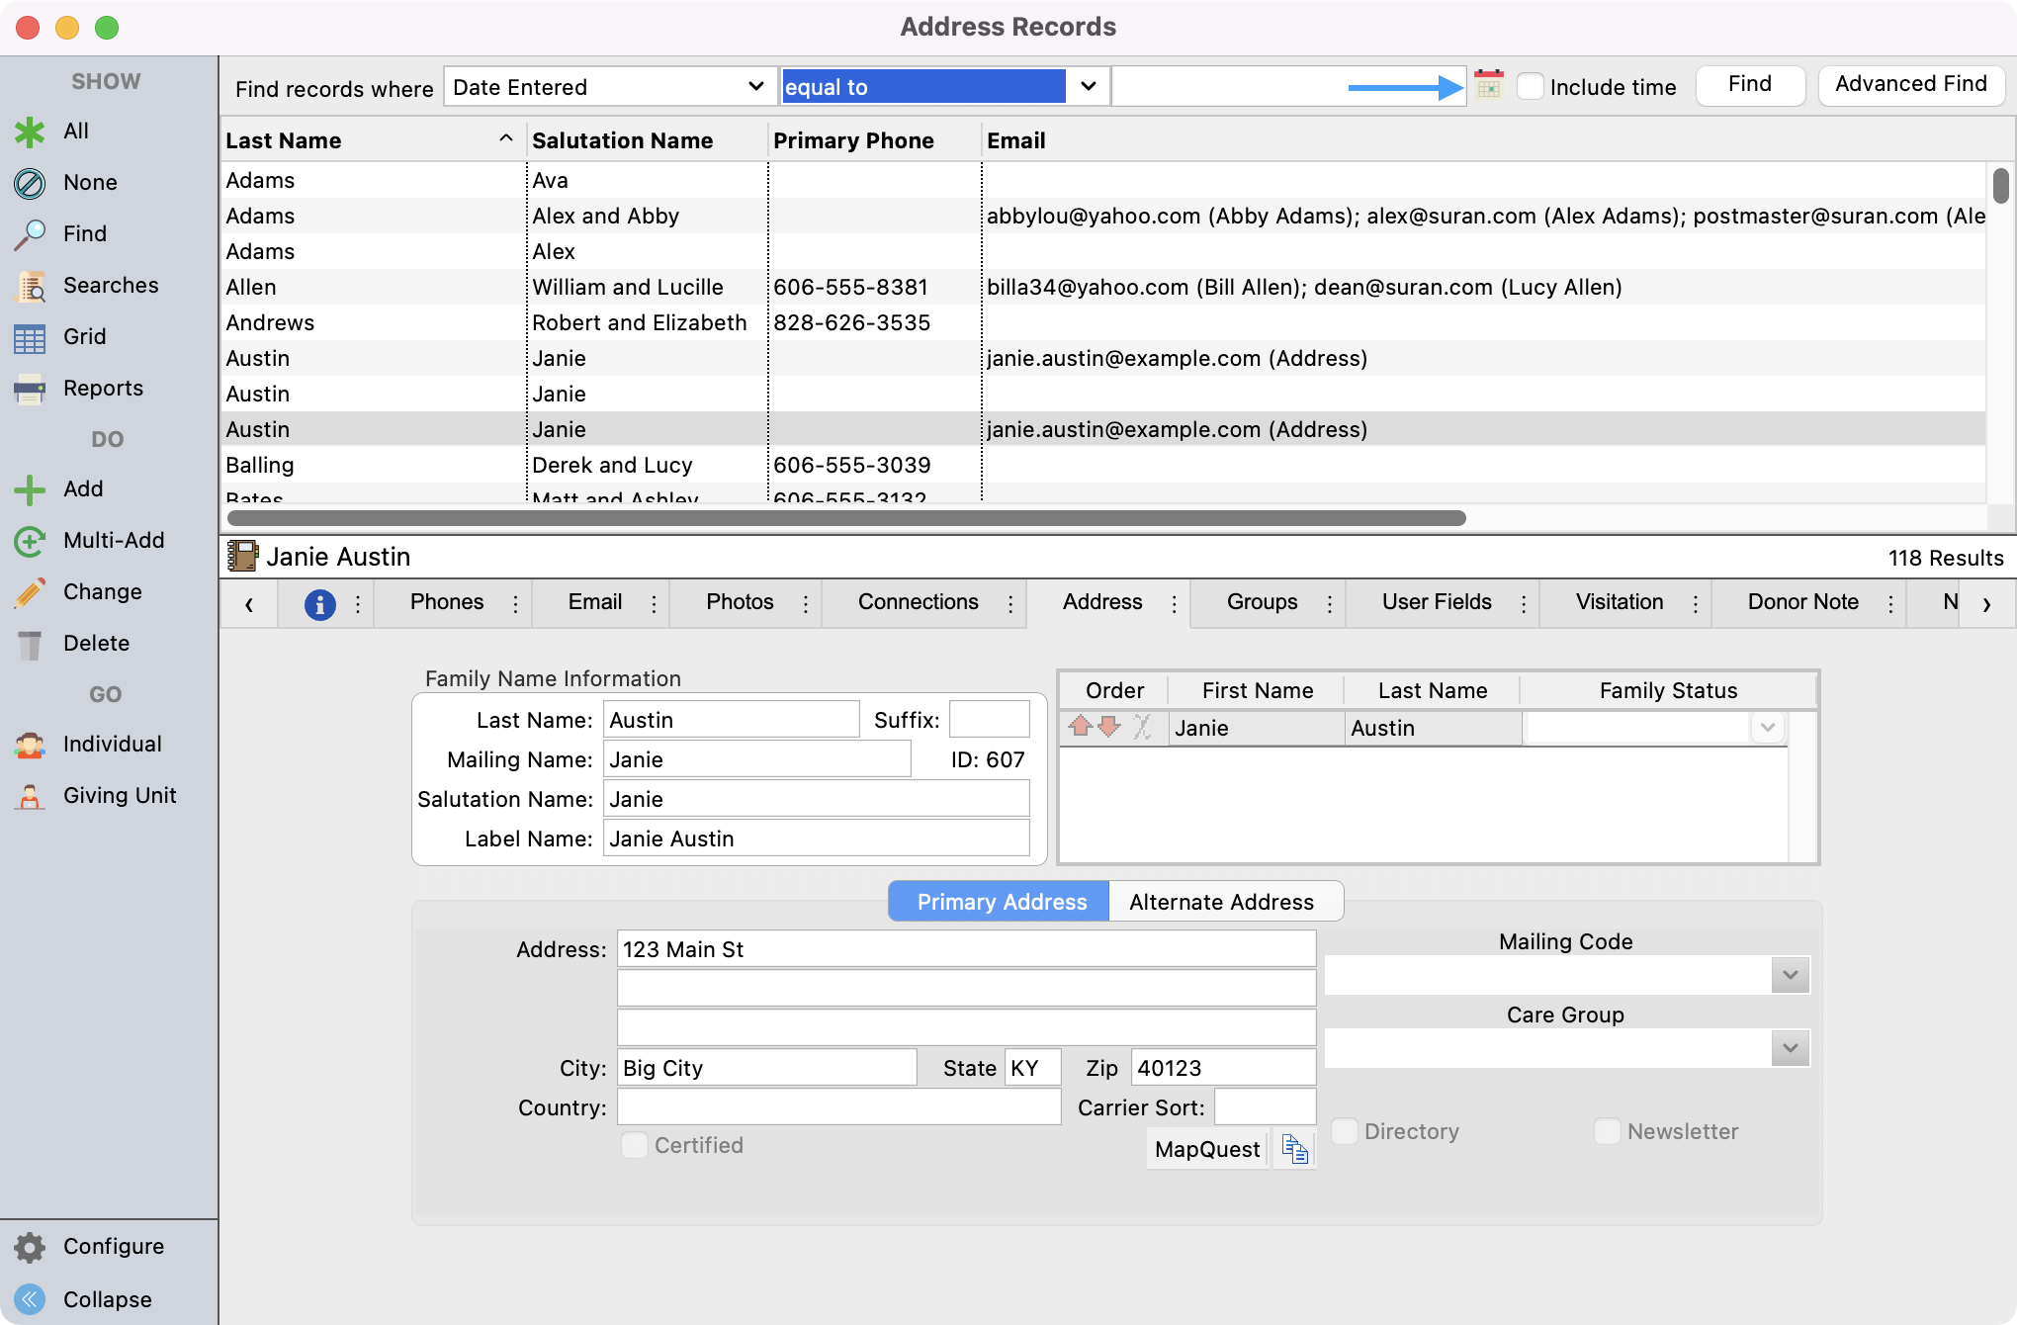Click the Multi-Add icon in sidebar

pos(30,541)
